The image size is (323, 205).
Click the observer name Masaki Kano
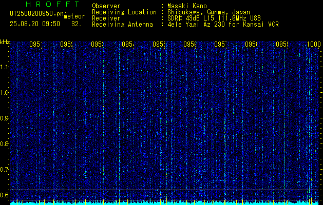click(187, 6)
